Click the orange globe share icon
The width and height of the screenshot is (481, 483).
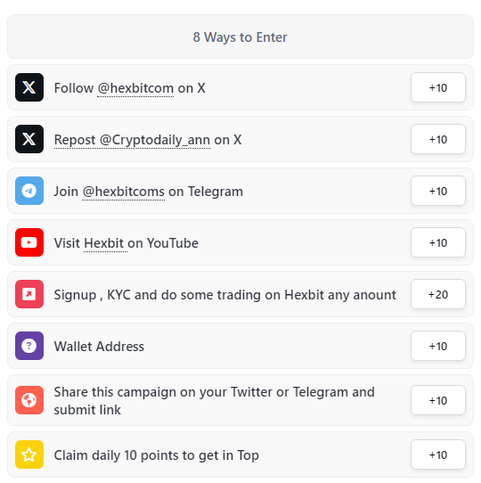(x=29, y=400)
